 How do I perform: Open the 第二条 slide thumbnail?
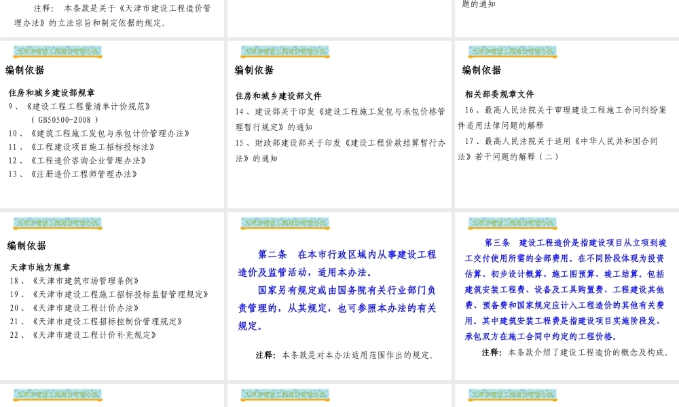(x=339, y=296)
